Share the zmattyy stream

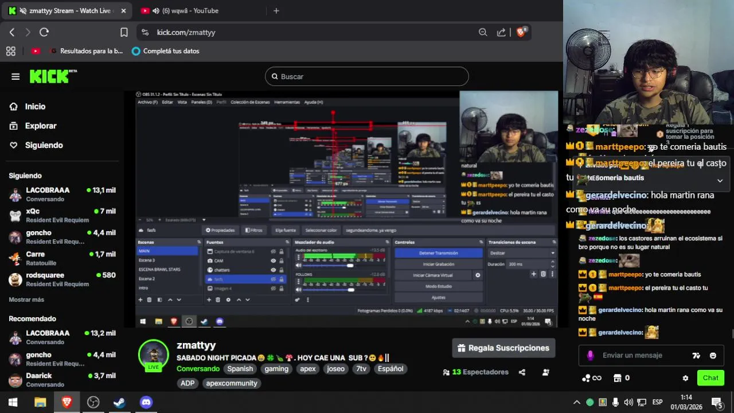[x=522, y=372]
